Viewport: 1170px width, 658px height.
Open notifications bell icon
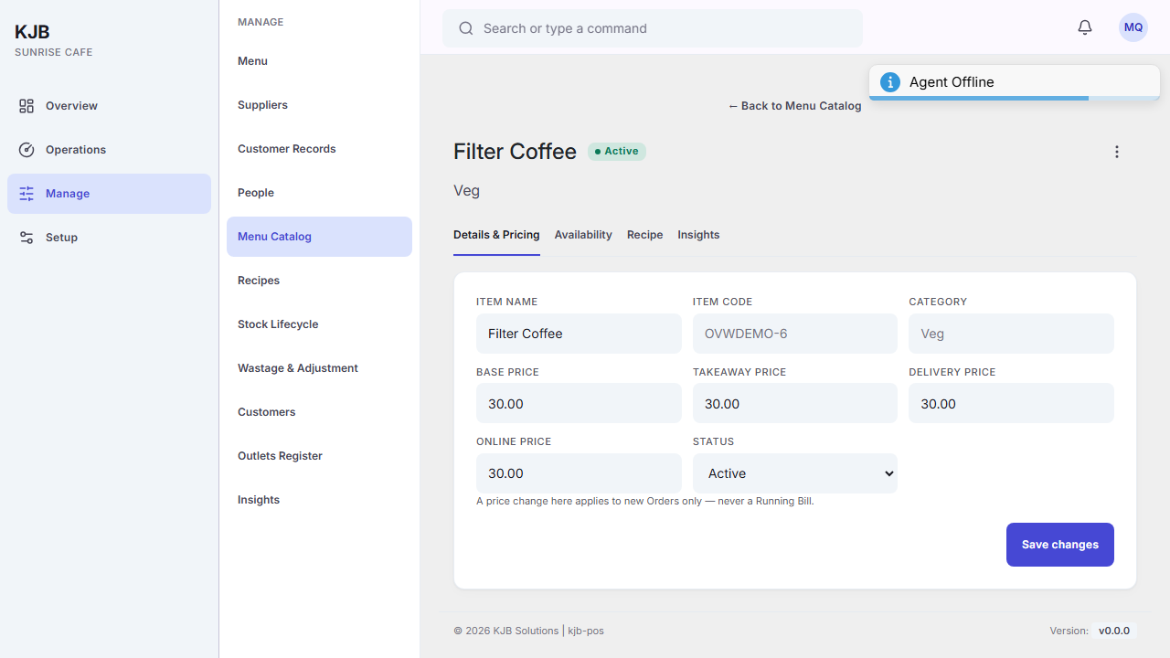point(1085,27)
